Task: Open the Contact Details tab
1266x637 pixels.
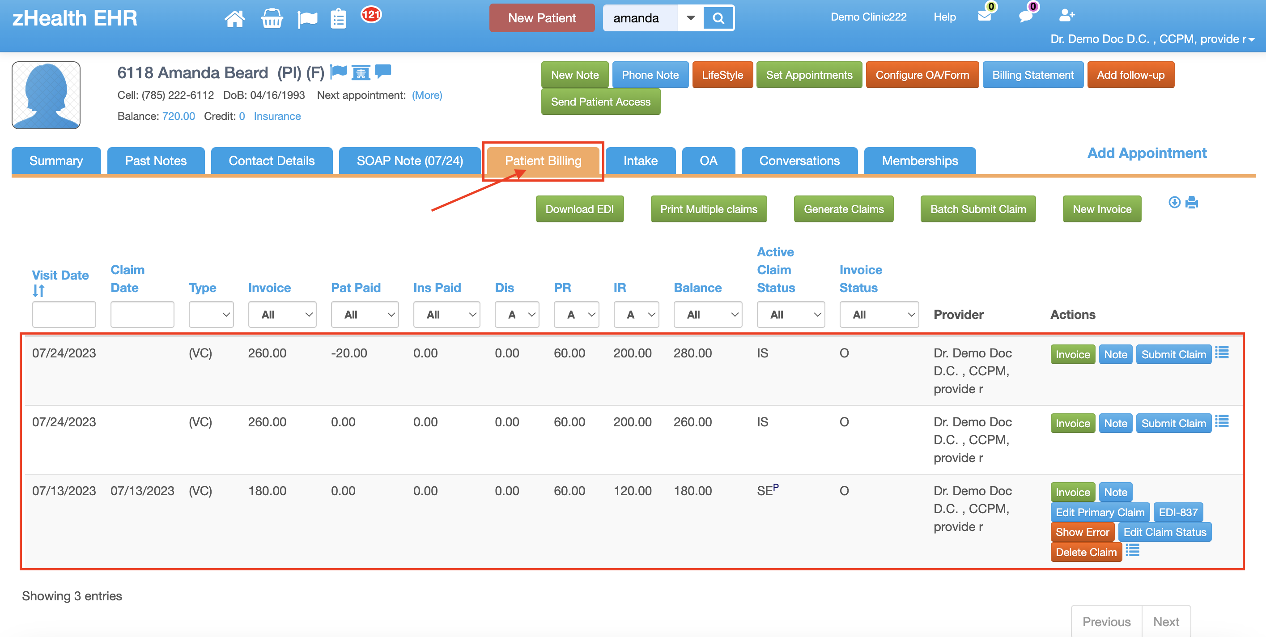Action: coord(272,161)
